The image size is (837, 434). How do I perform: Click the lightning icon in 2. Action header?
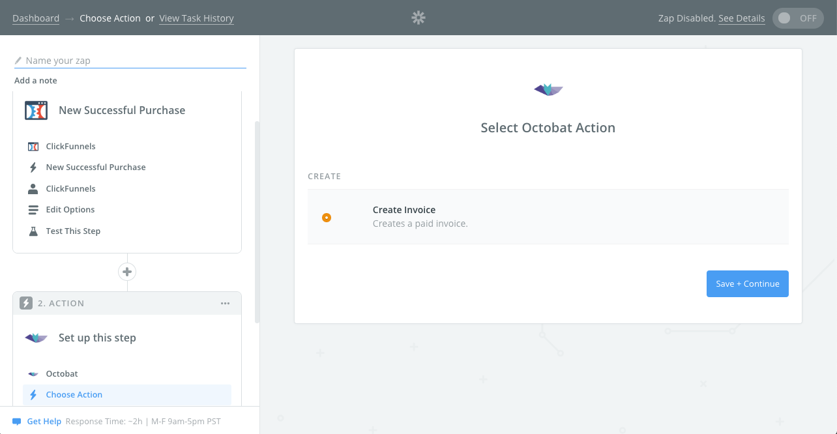tap(26, 303)
